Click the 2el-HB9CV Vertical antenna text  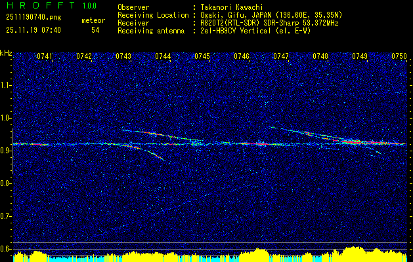point(254,31)
